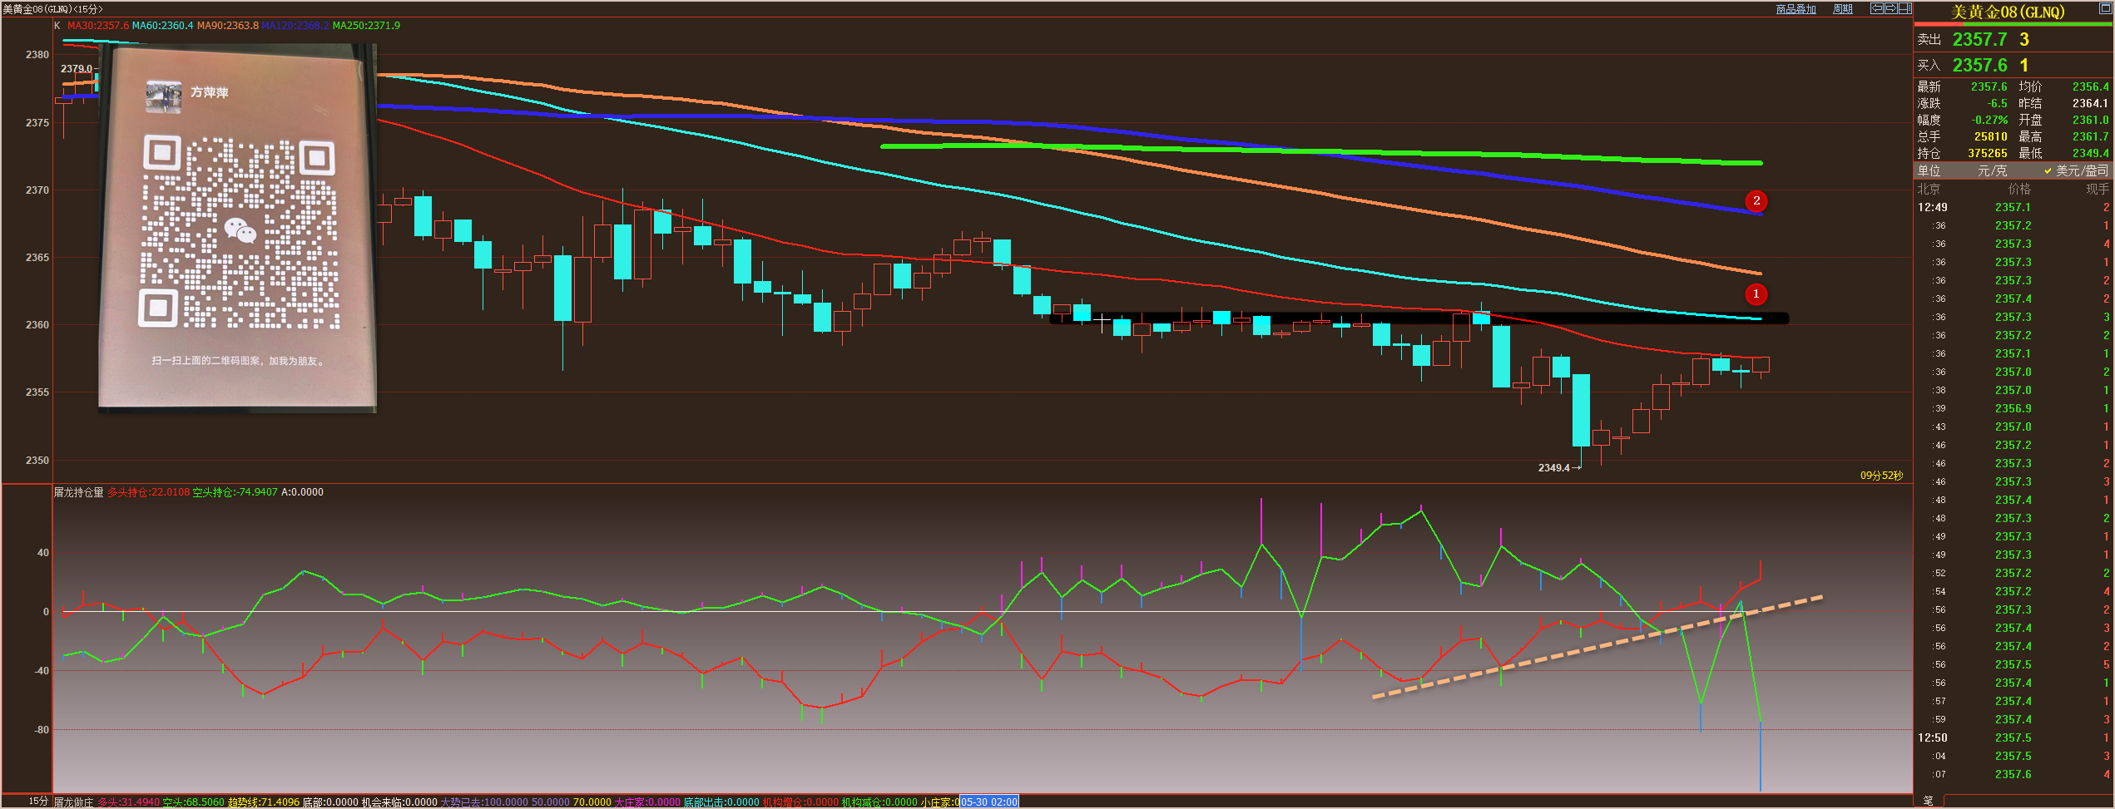Maximize the quote panel with square icon
Image resolution: width=2115 pixels, height=809 pixels.
(2105, 8)
